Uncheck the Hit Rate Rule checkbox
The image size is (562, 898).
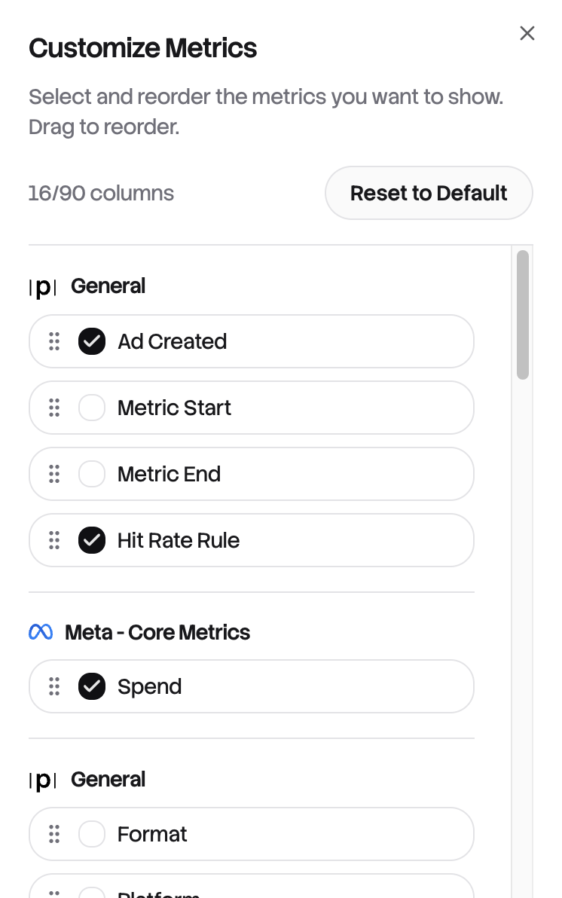(92, 540)
